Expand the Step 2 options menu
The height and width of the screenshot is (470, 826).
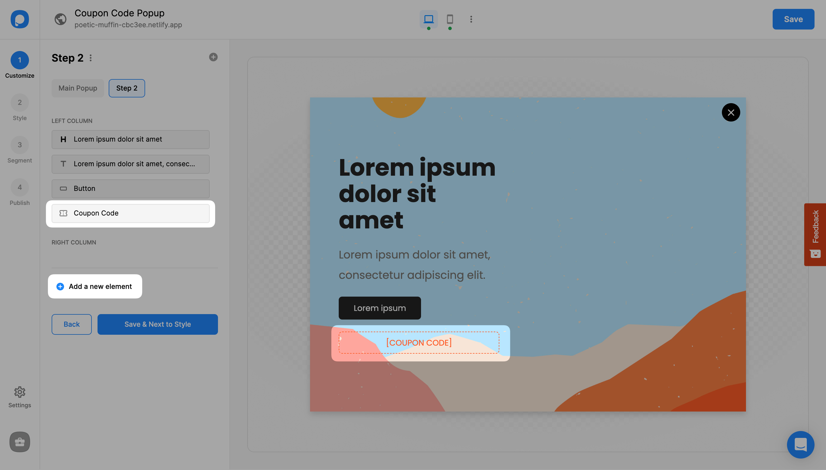click(x=90, y=57)
